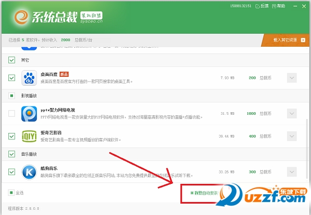The image size is (311, 215).
Task: Uncheck the 爱奇艺影音 checkbox
Action: tap(12, 136)
